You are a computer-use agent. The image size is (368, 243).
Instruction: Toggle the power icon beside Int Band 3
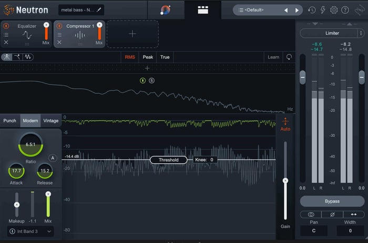pos(12,231)
